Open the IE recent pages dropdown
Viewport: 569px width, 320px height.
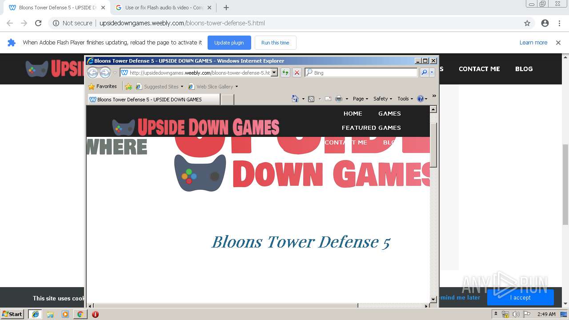[115, 72]
